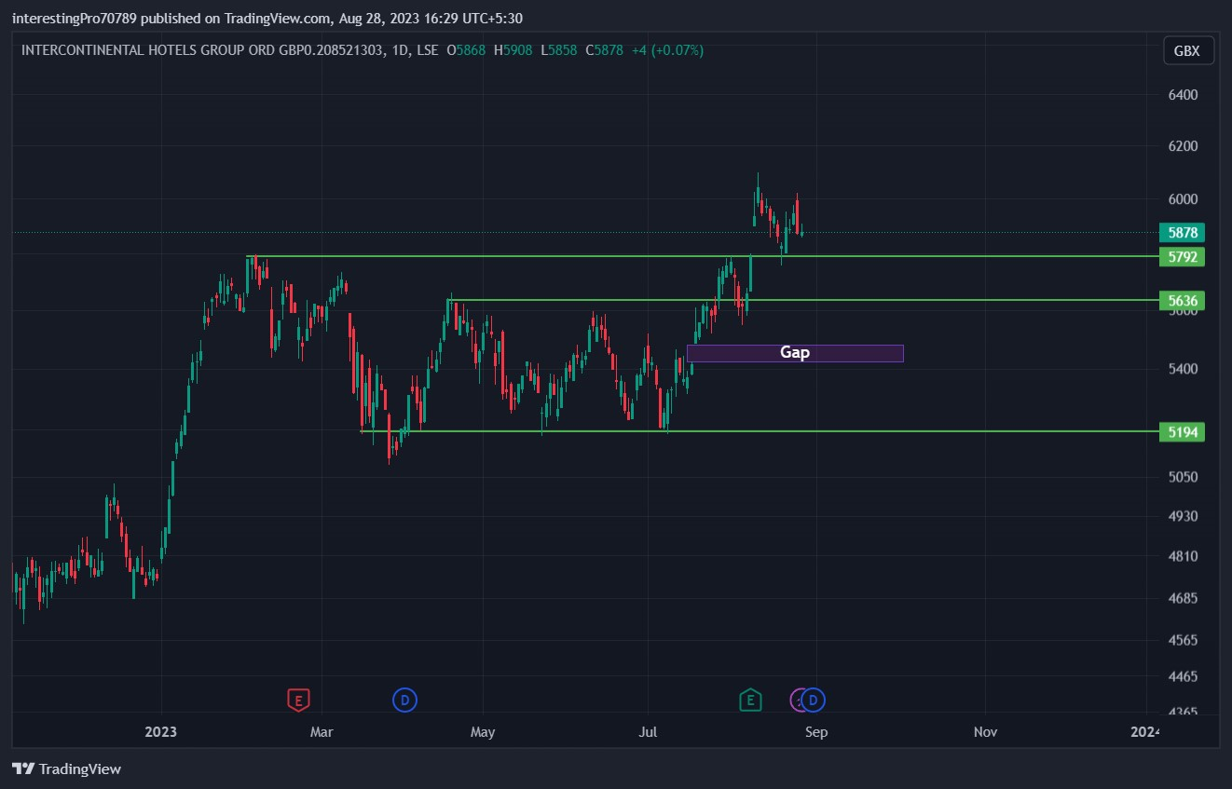1232x789 pixels.
Task: Click the Intercontinental Hotels Group symbol title
Action: pos(202,50)
